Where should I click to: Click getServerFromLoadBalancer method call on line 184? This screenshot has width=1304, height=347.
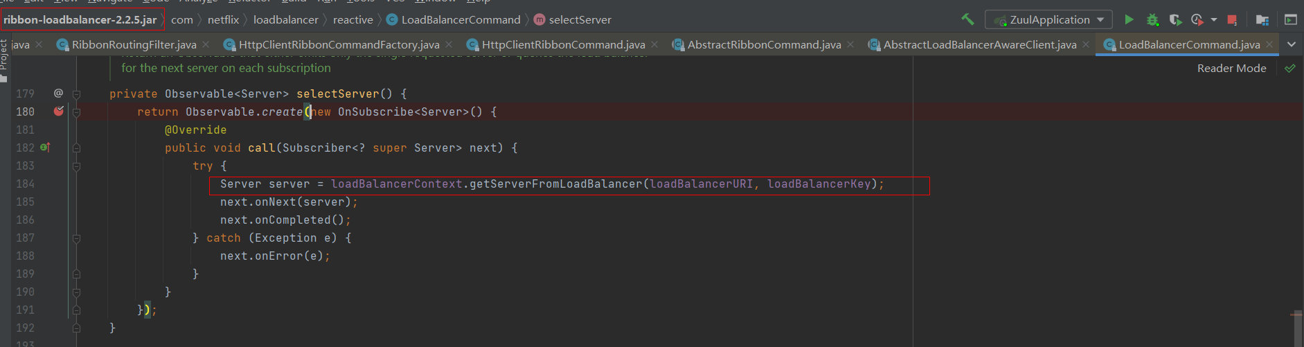pos(556,184)
